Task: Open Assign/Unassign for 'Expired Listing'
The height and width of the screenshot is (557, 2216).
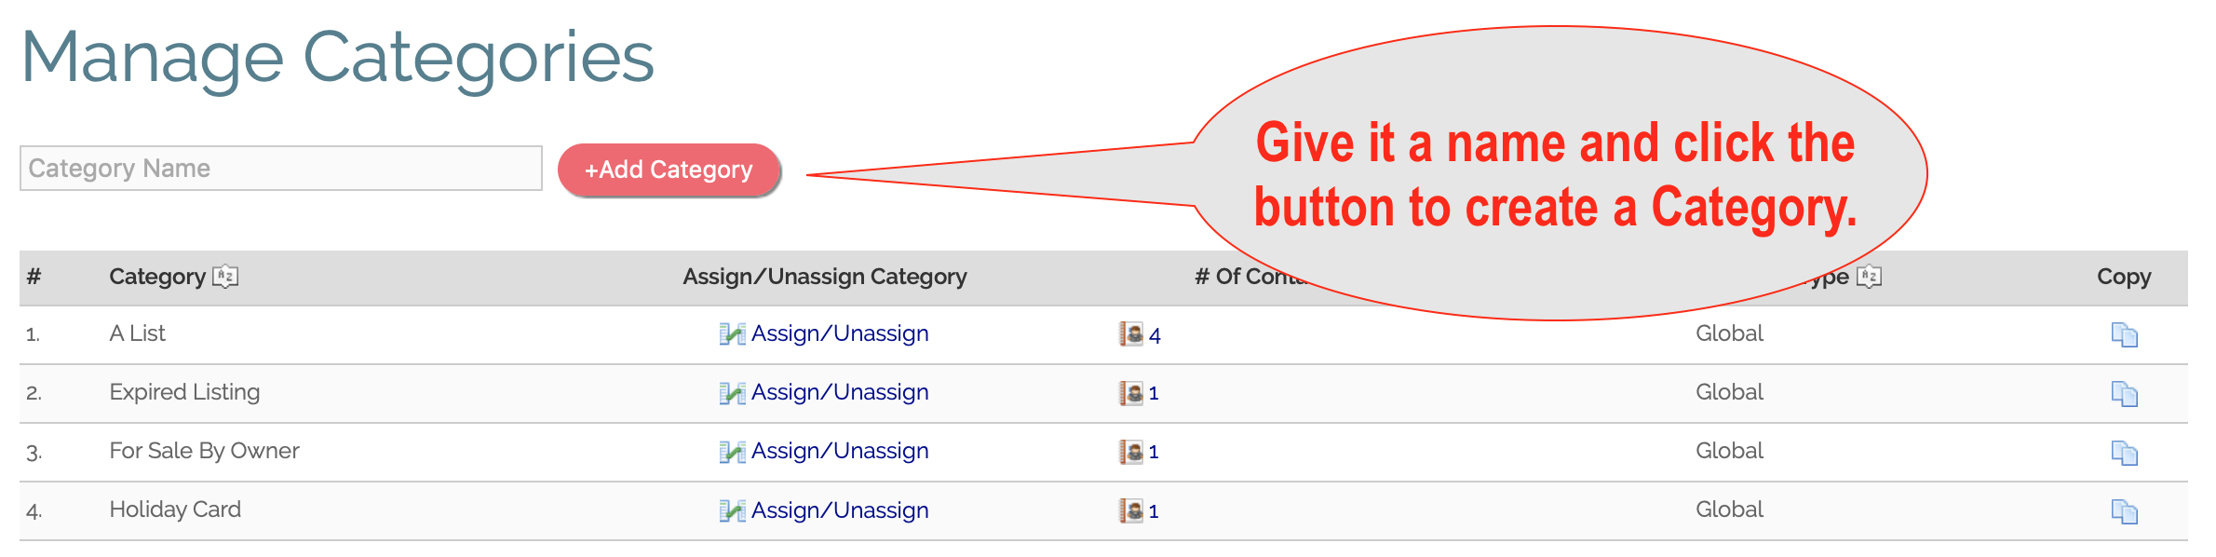Action: (841, 392)
